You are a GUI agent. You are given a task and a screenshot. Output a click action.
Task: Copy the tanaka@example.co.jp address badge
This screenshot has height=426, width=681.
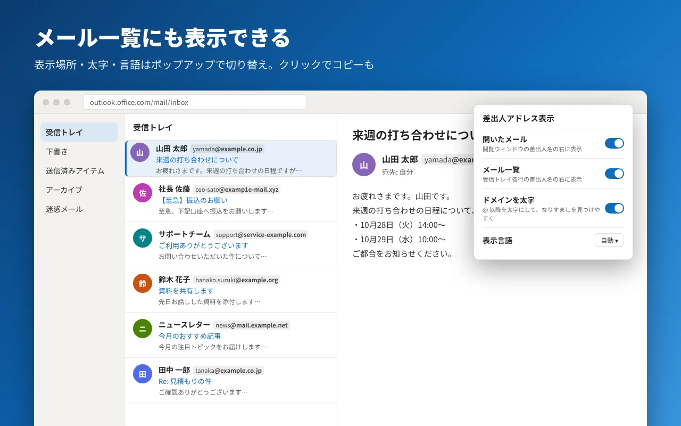click(228, 370)
